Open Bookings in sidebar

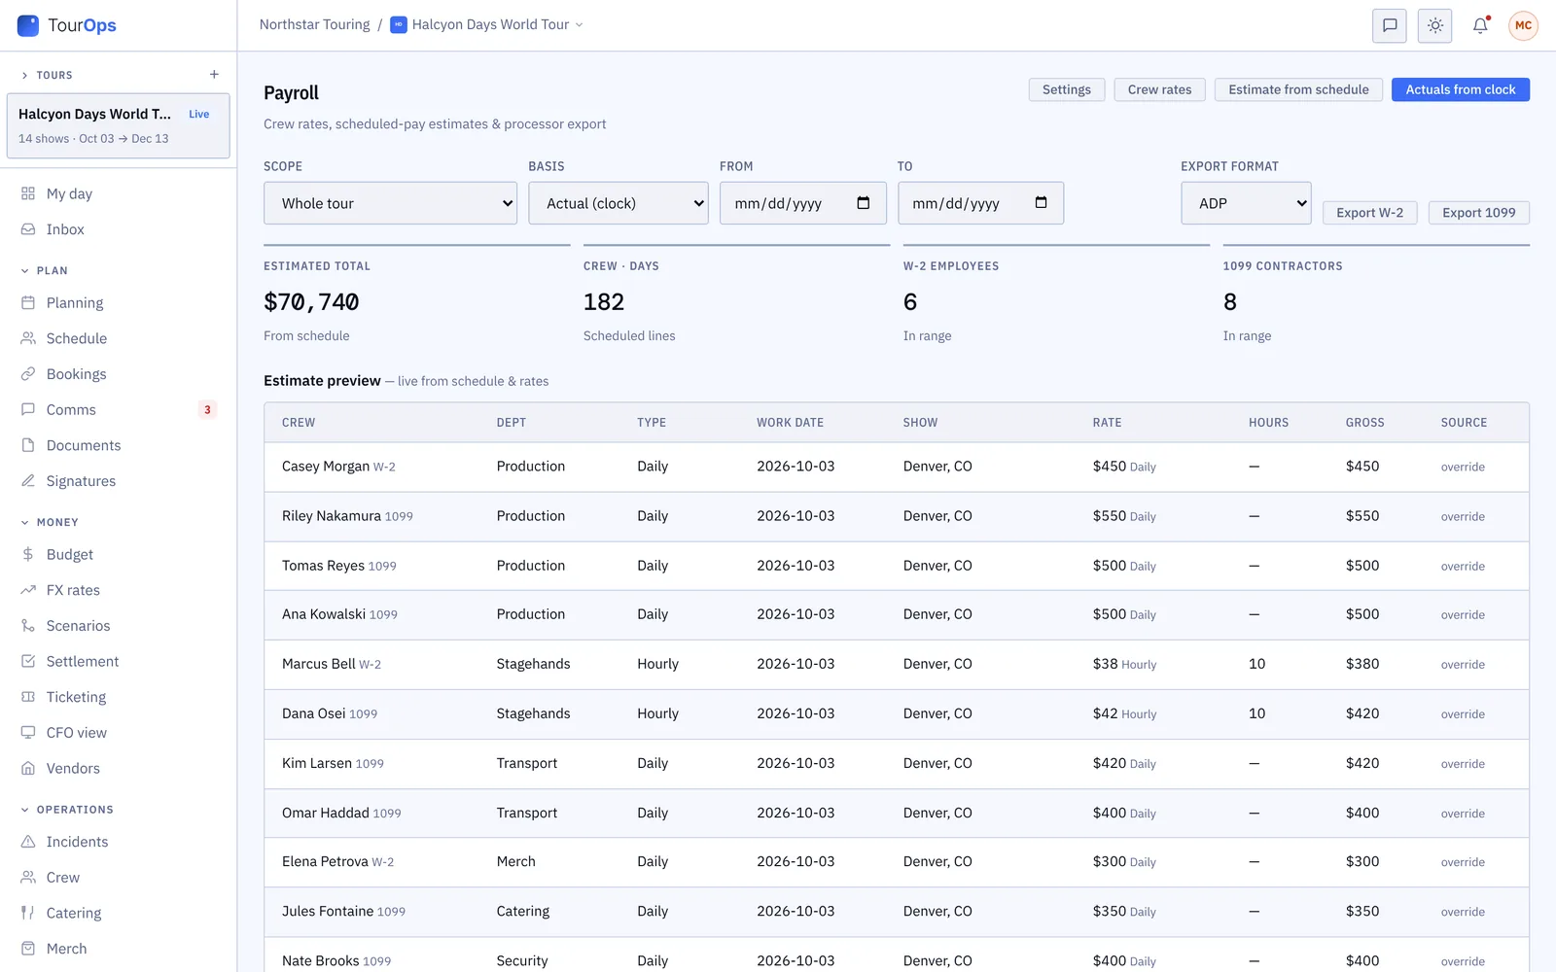tap(119, 374)
